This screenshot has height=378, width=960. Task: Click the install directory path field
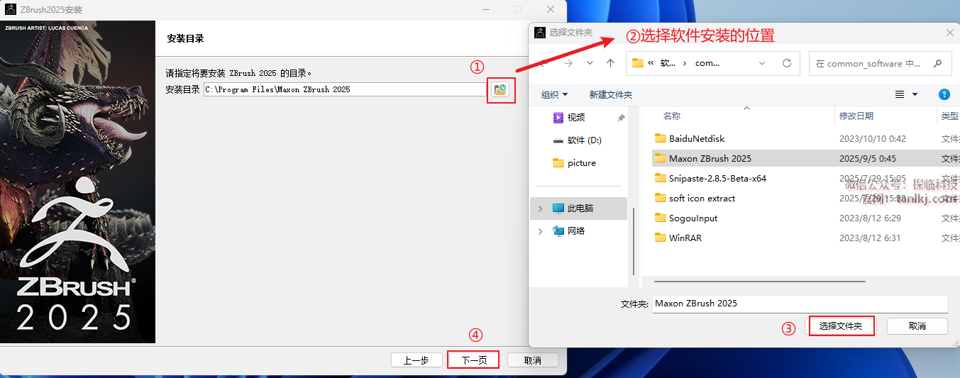click(x=346, y=89)
